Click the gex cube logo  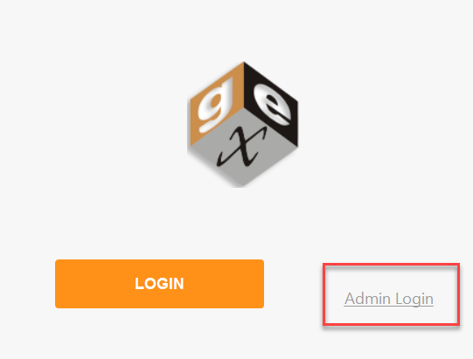click(x=242, y=125)
